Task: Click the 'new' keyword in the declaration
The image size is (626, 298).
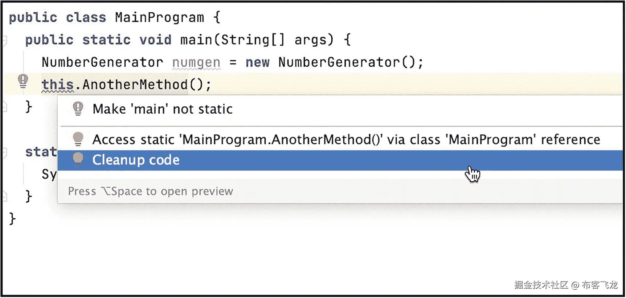Action: point(257,62)
